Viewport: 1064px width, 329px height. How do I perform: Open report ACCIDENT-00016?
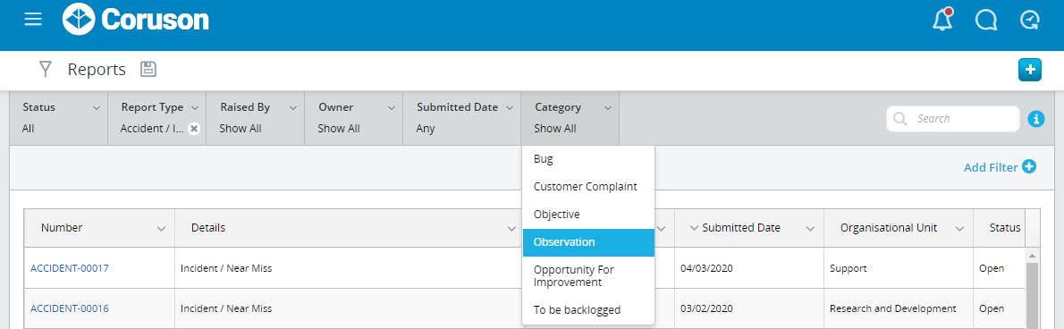[x=69, y=308]
